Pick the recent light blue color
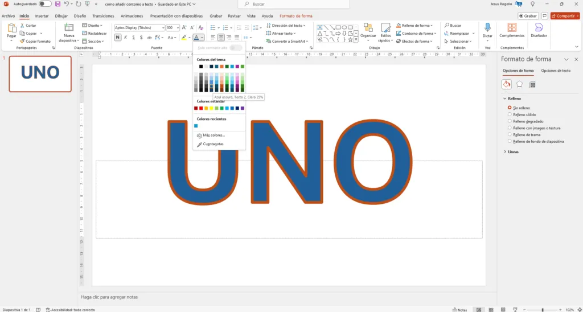Screen dimensions: 583x312 [196, 126]
